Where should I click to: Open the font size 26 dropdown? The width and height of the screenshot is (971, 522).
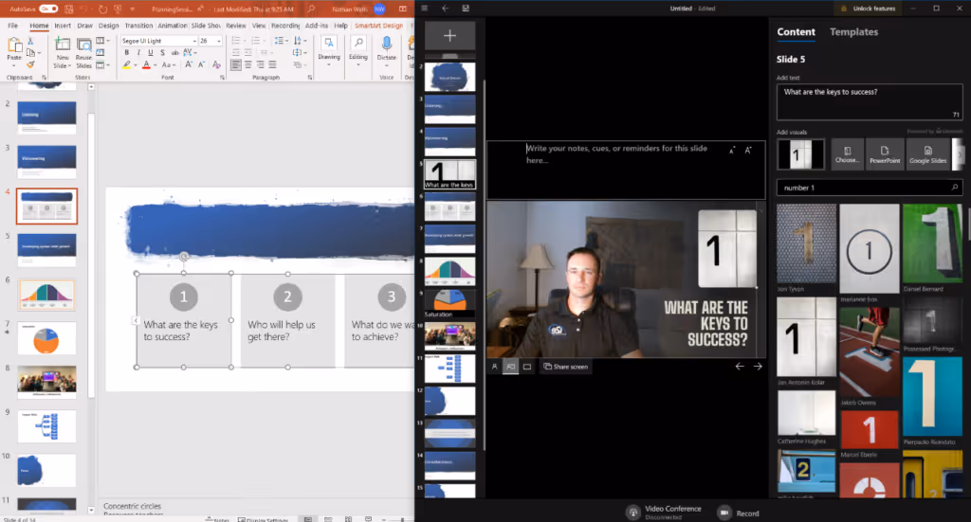(219, 41)
